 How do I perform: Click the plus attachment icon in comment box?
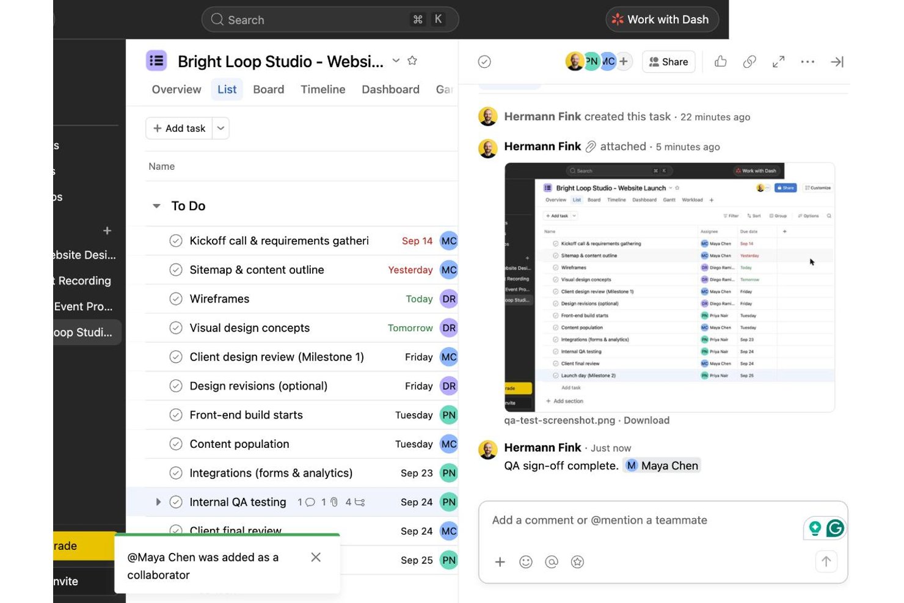pos(500,562)
